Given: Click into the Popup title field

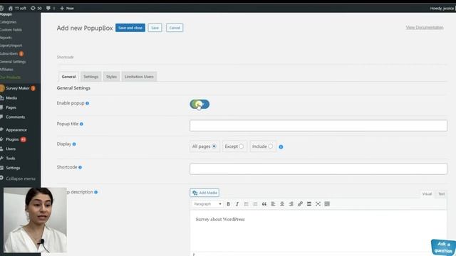Looking at the screenshot, I should (x=318, y=125).
